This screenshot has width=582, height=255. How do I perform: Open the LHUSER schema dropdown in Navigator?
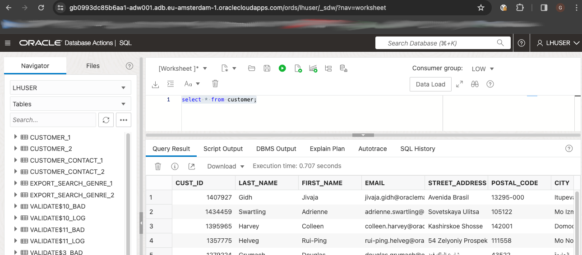point(70,88)
